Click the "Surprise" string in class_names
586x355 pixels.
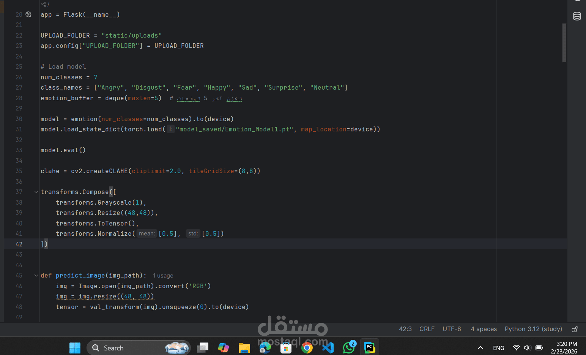click(284, 88)
